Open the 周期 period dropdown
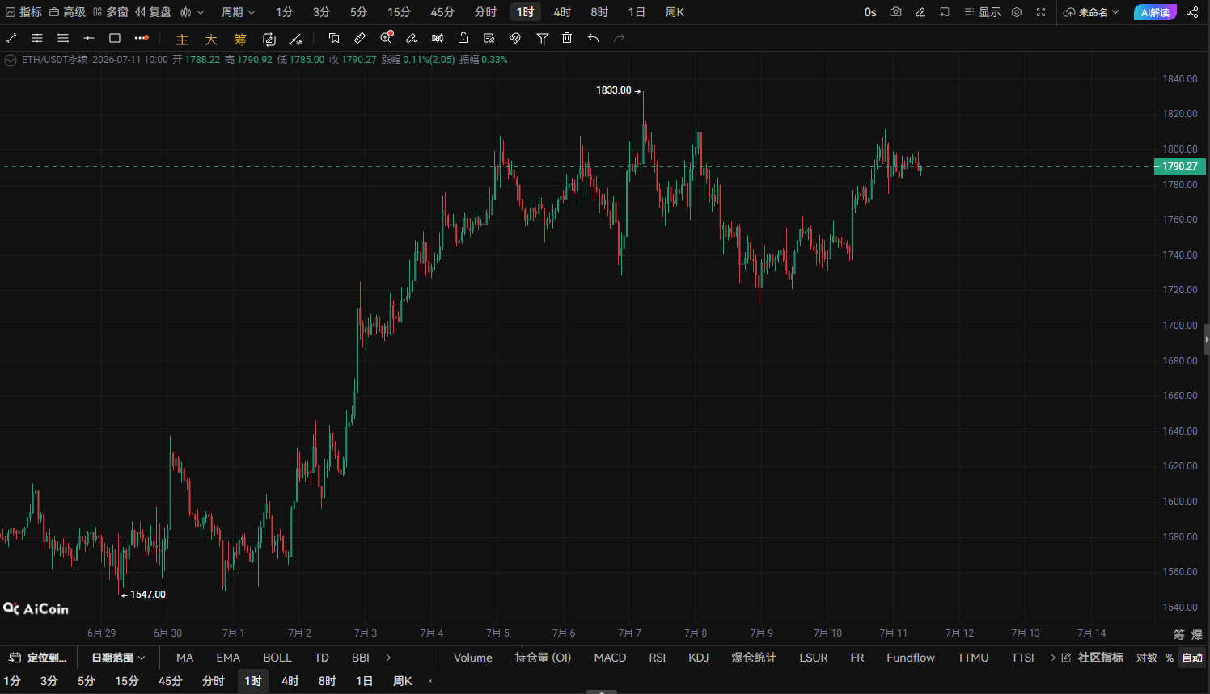The height and width of the screenshot is (694, 1210). coord(239,12)
